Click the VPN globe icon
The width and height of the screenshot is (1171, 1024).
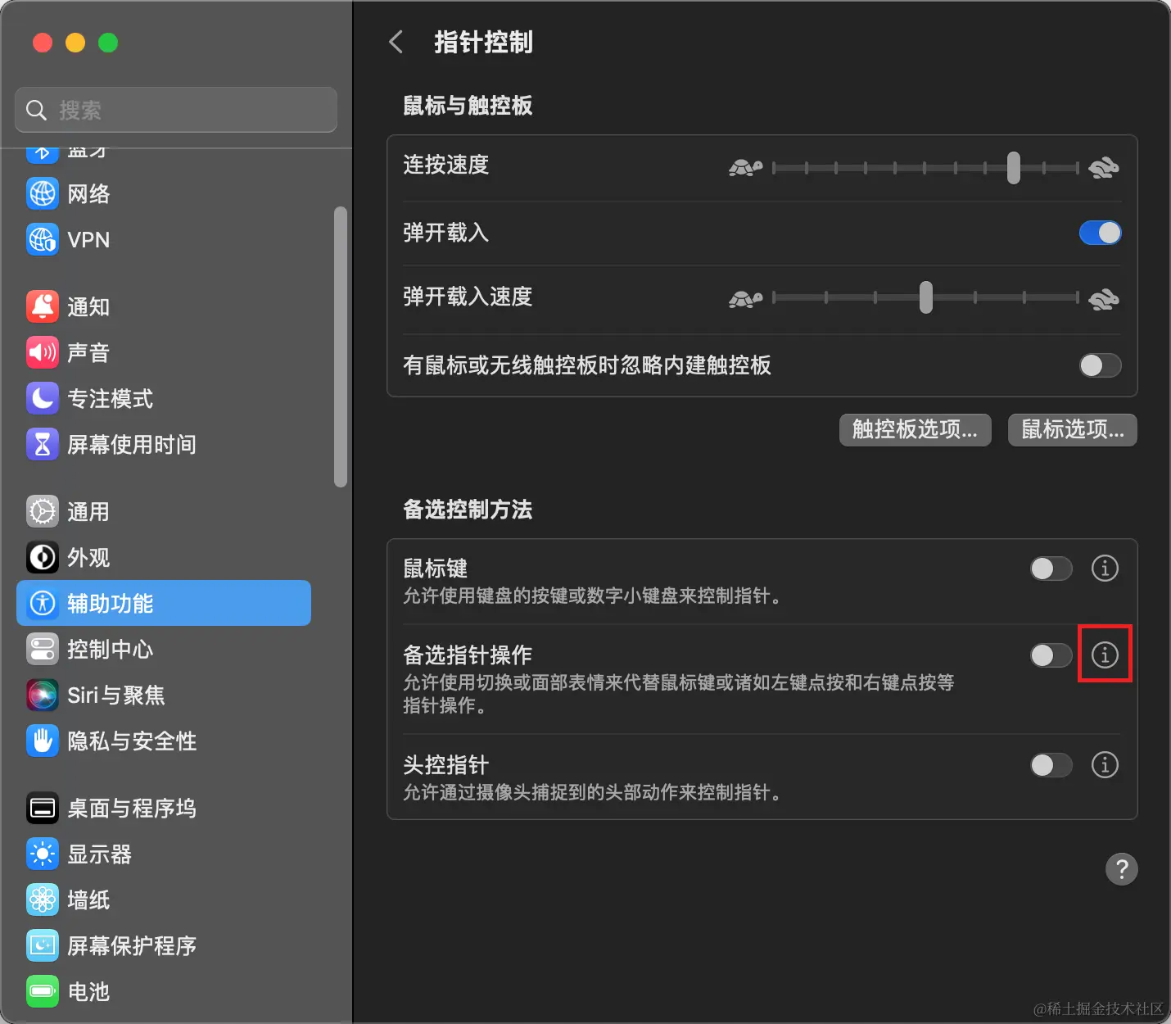click(43, 240)
